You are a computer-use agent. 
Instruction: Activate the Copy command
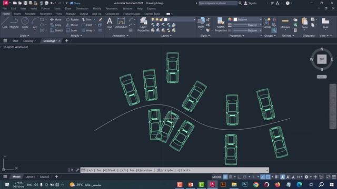tap(56, 25)
